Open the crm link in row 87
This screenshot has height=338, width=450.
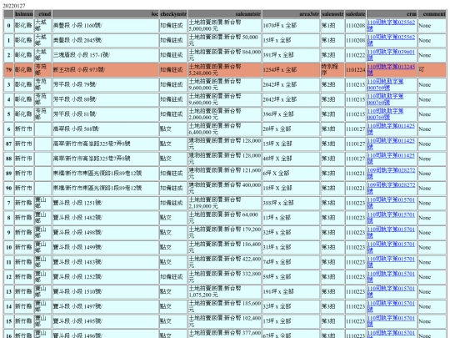point(391,144)
